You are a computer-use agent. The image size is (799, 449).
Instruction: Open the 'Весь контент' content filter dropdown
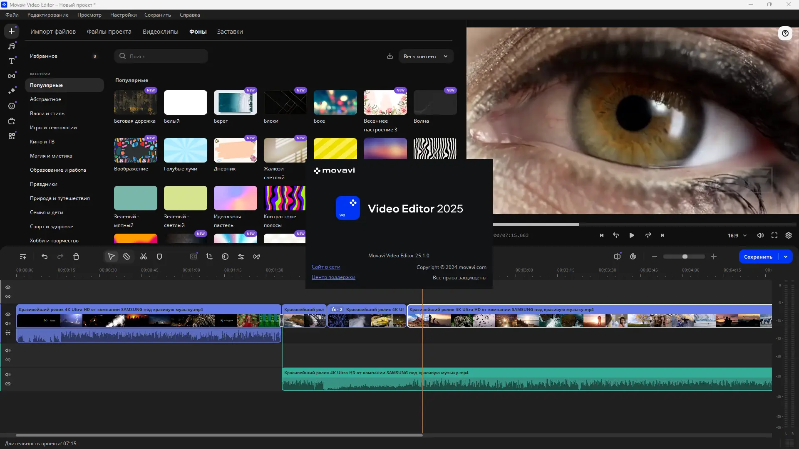click(x=426, y=57)
